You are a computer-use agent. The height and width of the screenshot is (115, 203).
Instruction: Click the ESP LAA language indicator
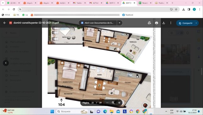point(172,112)
